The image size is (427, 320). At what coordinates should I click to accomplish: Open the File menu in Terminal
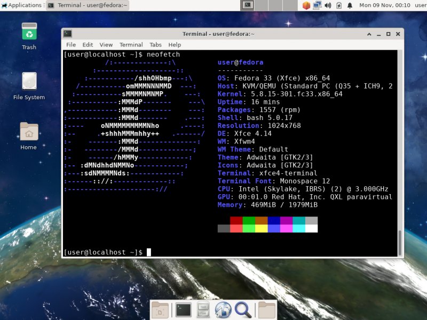71,45
